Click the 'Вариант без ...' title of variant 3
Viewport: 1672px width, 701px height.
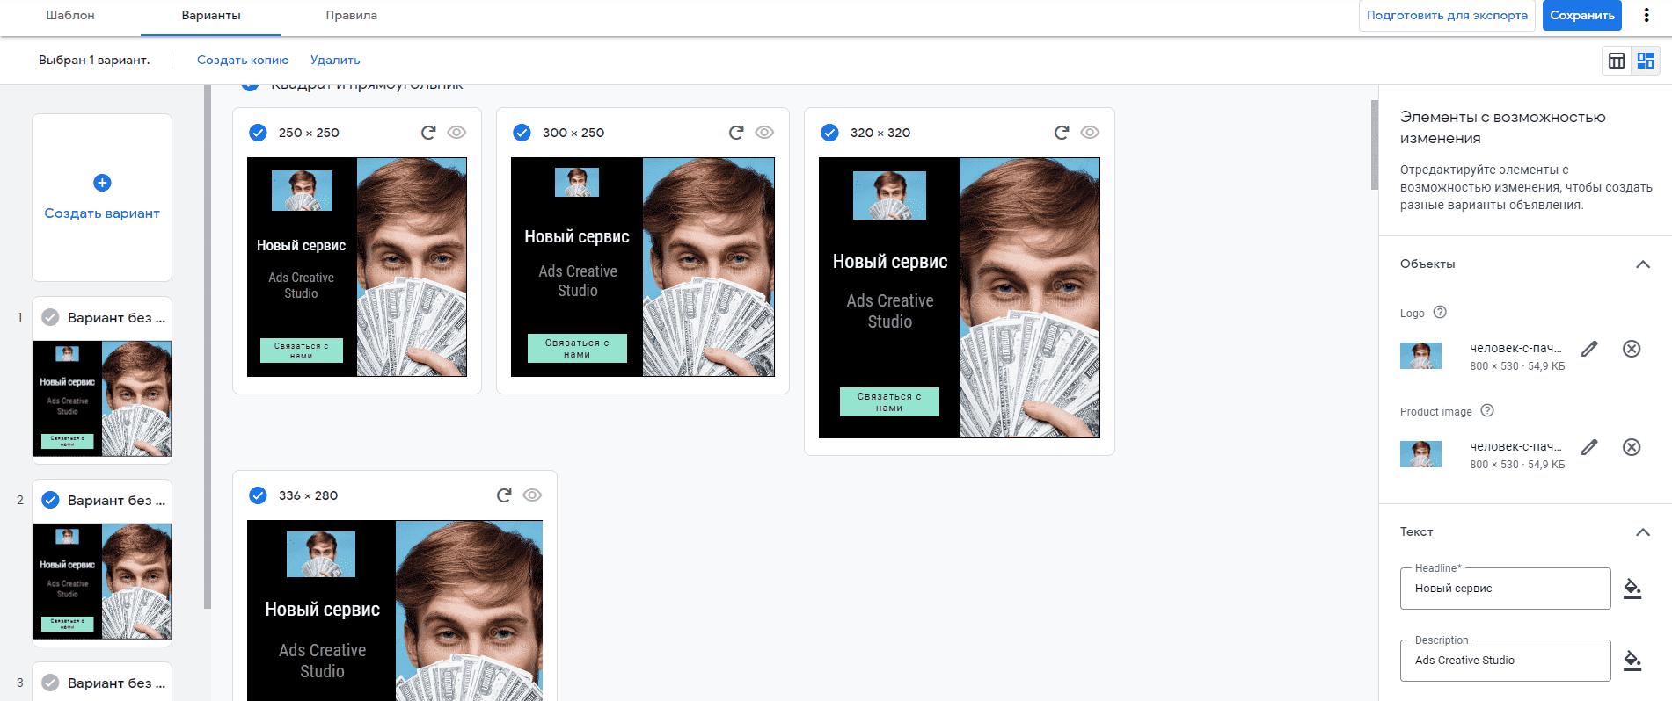[x=116, y=683]
